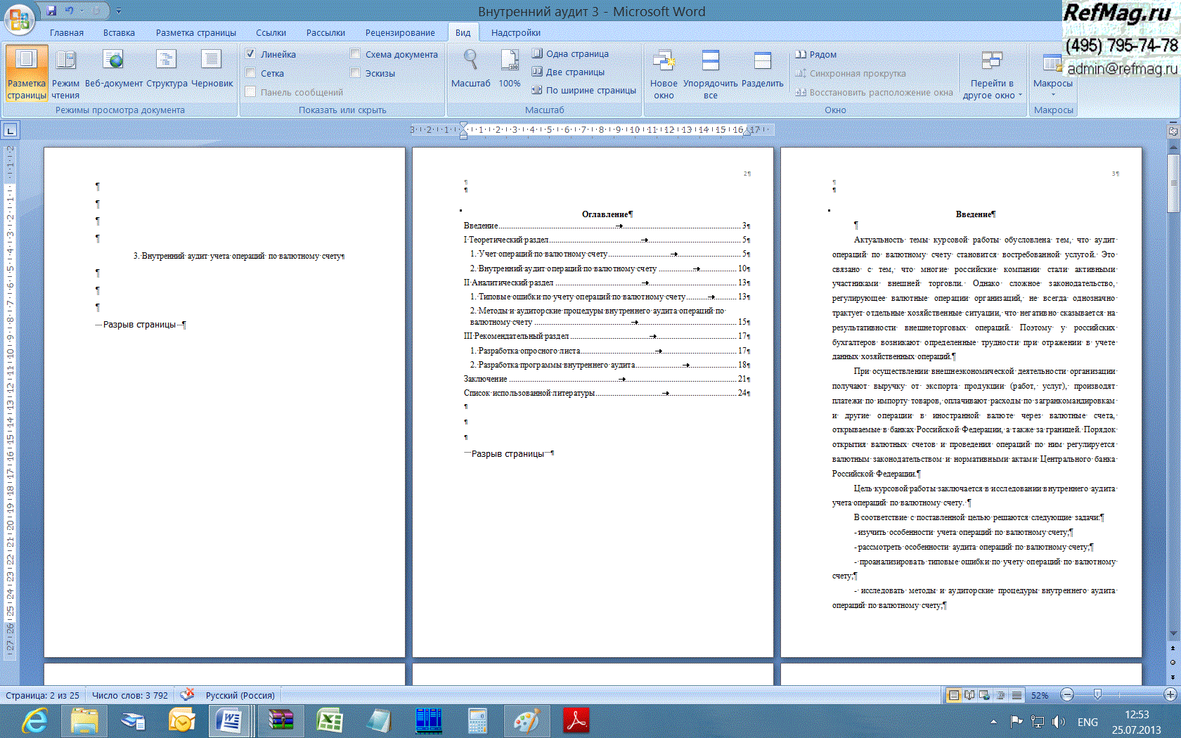Viewport: 1181px width, 738px height.
Task: Open Quick Access Toolbar customize arrow
Action: (x=119, y=11)
